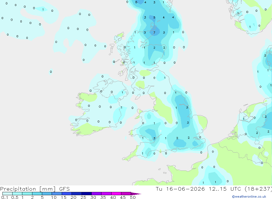The height and width of the screenshot is (199, 272).
Task: Click the legend label '10'
Action: [x=54, y=197]
